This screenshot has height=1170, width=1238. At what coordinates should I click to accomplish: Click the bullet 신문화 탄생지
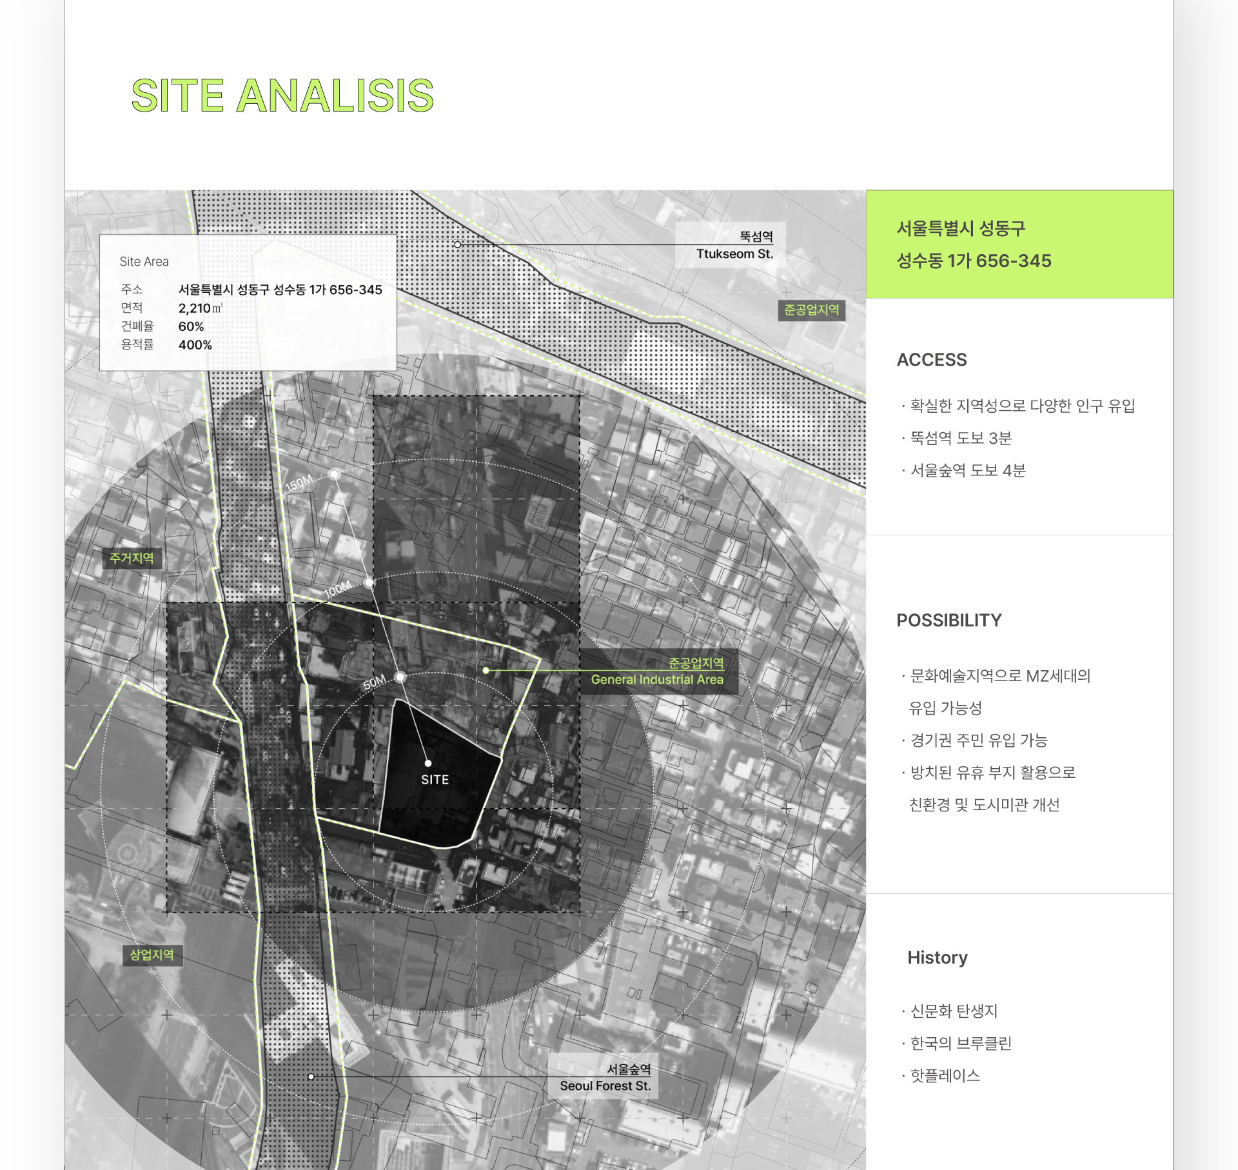pyautogui.click(x=949, y=1011)
